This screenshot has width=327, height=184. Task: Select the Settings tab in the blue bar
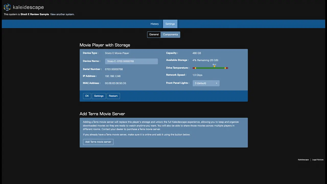[170, 24]
